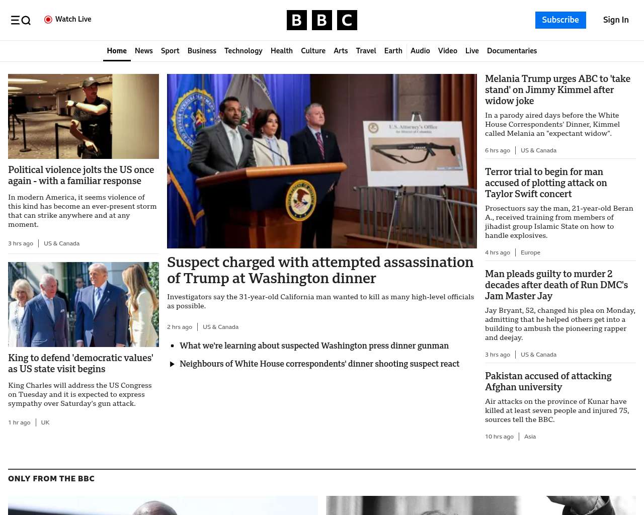Click the Watch Live red record icon
Viewport: 644px width, 515px height.
click(x=48, y=20)
